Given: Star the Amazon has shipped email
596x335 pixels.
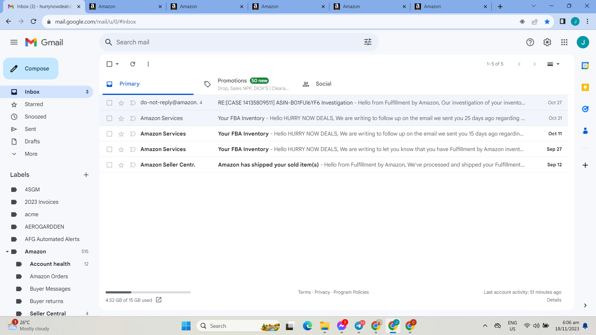Looking at the screenshot, I should coord(121,165).
